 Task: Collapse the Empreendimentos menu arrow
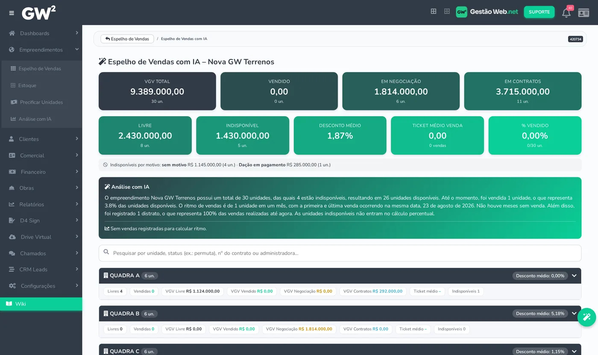[x=77, y=50]
